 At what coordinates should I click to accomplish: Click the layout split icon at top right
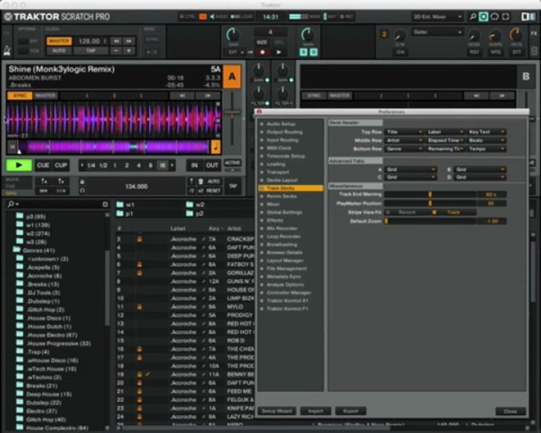click(528, 17)
